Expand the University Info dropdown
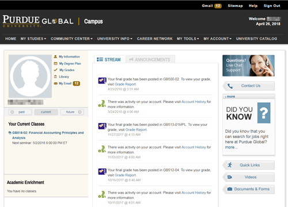The width and height of the screenshot is (288, 207). tap(115, 39)
